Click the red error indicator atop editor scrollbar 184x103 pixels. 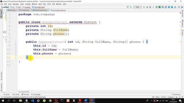point(180,13)
